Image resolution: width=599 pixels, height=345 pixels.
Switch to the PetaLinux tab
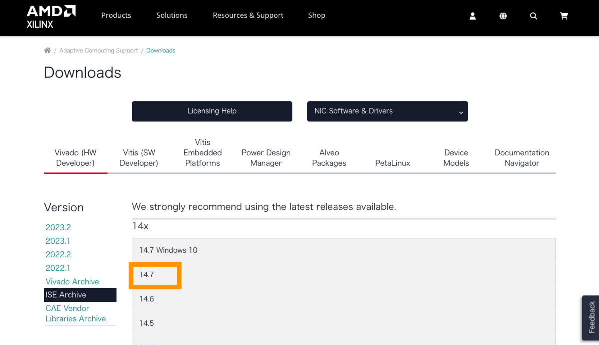[392, 163]
